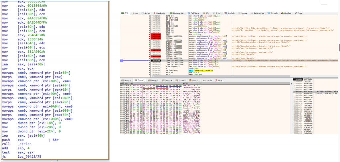
Task: Open the Watch 1 tab
Action: [195, 80]
